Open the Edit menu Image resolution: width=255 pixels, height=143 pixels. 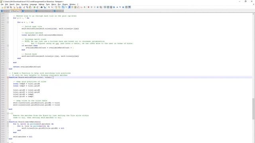point(6,4)
